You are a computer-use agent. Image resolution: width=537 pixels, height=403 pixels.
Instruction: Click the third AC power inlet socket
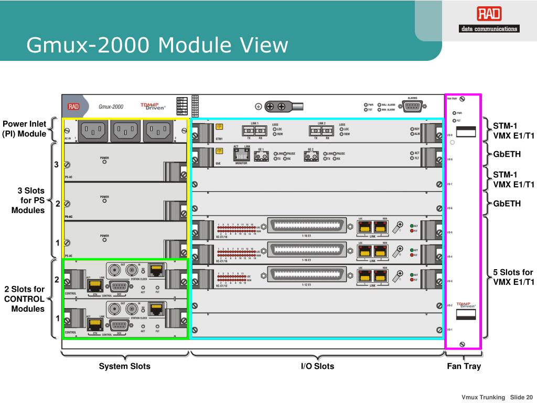point(158,131)
